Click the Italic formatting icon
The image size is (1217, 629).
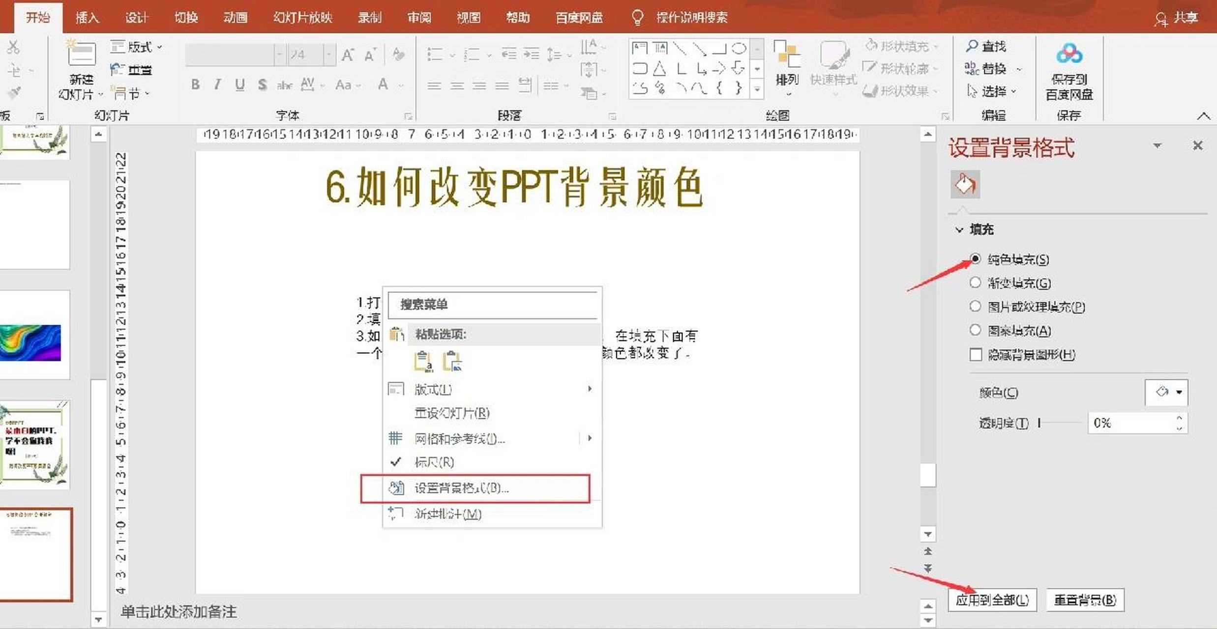pyautogui.click(x=217, y=85)
